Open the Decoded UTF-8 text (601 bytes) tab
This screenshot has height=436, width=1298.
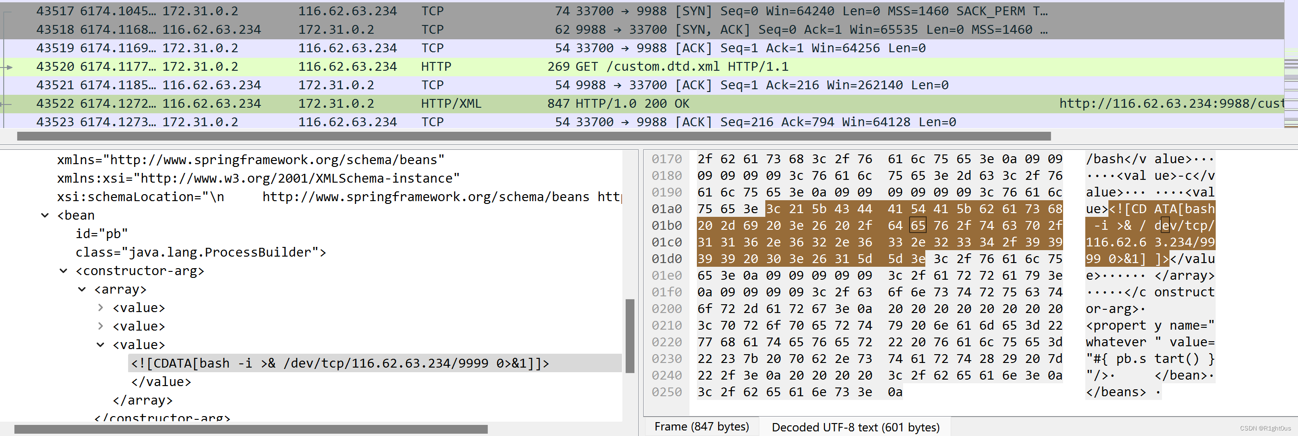tap(855, 427)
